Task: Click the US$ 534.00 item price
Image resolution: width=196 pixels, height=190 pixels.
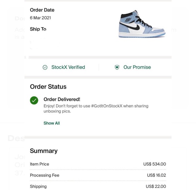Action: pyautogui.click(x=155, y=164)
